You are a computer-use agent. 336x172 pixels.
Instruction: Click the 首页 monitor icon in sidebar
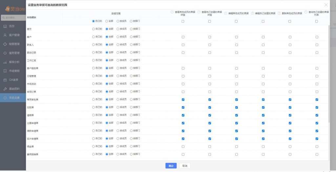tap(5, 26)
